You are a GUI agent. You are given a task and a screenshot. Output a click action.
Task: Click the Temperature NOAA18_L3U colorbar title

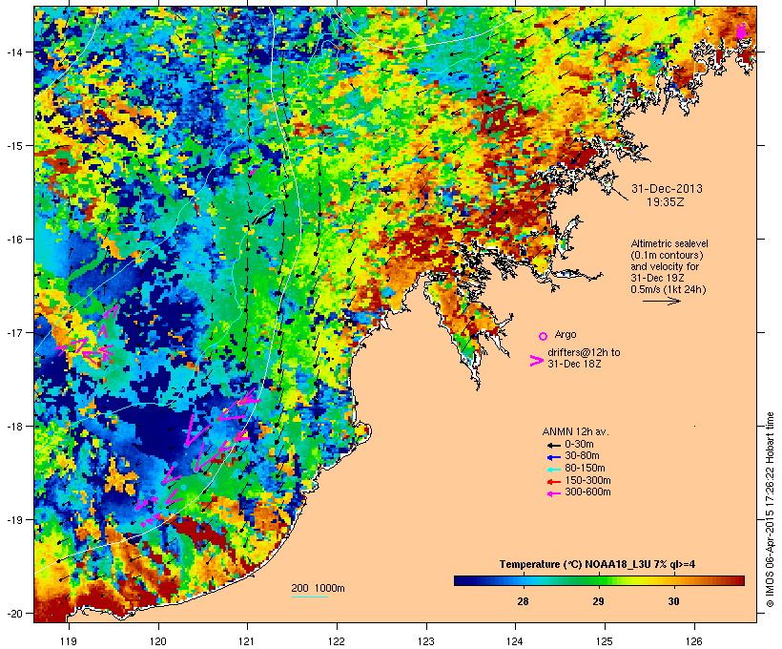[598, 565]
